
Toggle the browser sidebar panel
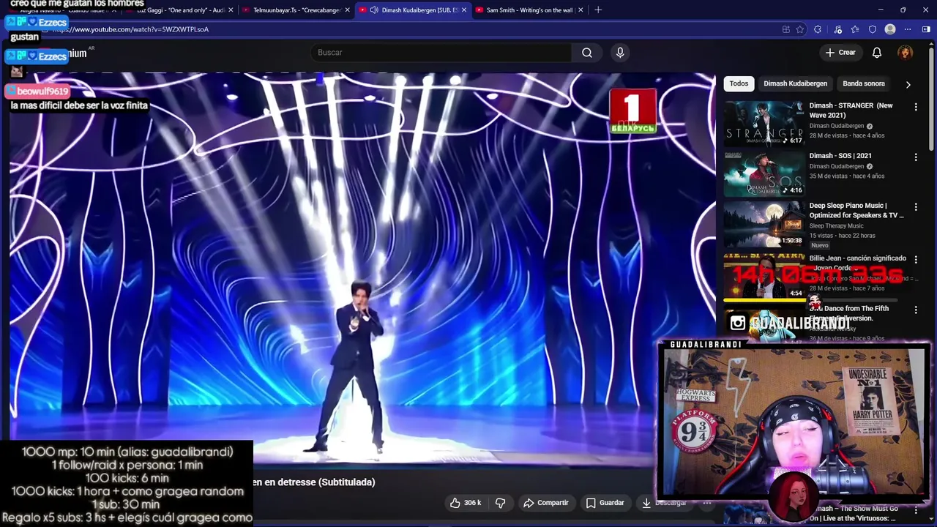926,29
